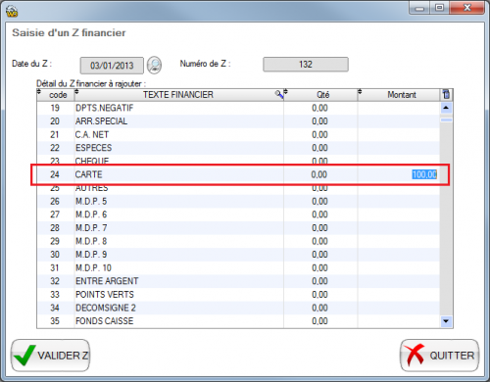Click the code column header
The height and width of the screenshot is (382, 490).
pos(56,95)
